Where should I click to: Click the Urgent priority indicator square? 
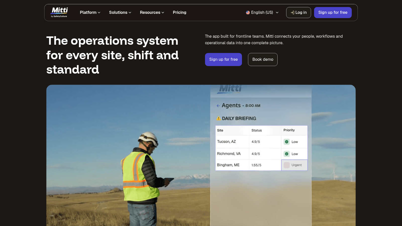click(x=287, y=165)
